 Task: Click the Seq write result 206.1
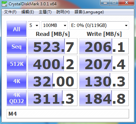click(x=104, y=46)
